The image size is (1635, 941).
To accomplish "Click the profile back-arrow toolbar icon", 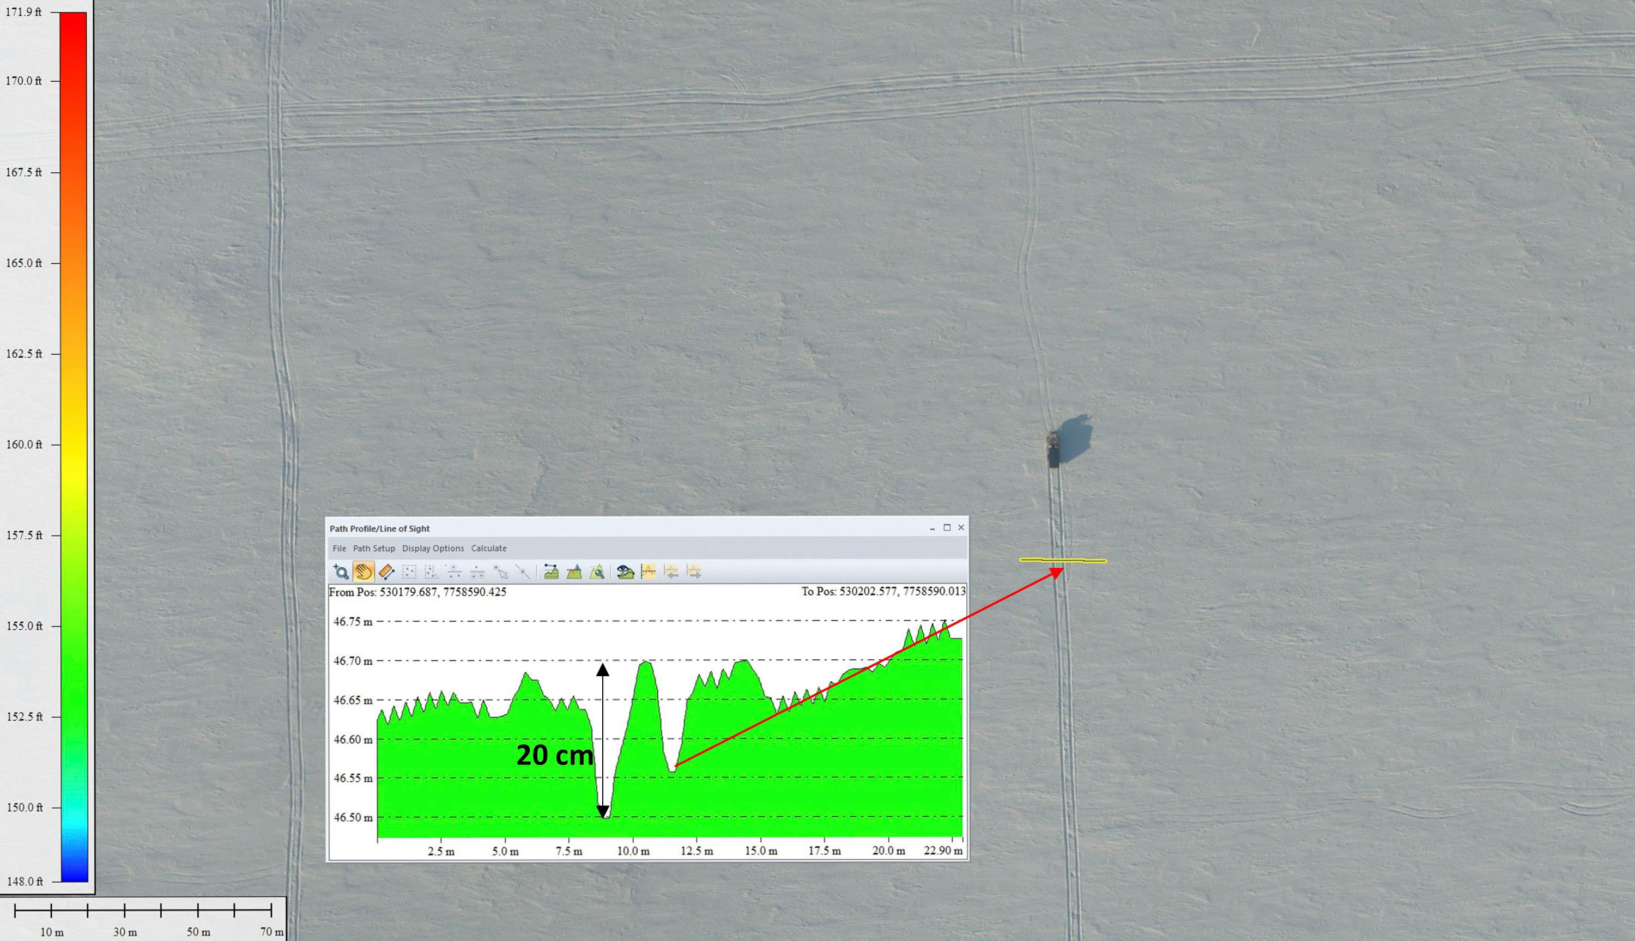I will pos(671,572).
